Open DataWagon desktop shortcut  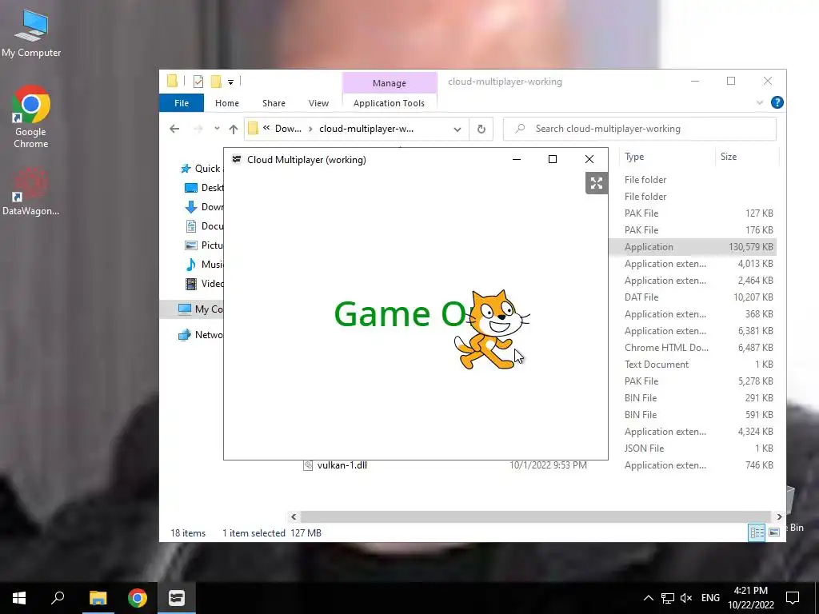[x=31, y=192]
